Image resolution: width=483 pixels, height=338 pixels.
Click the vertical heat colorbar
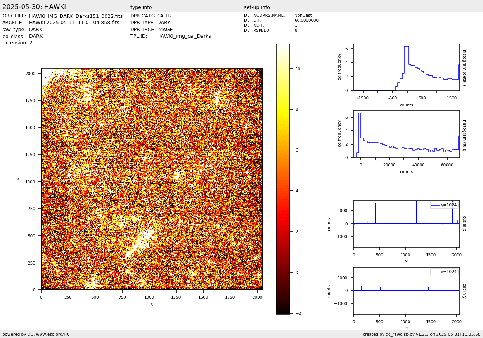coord(283,179)
